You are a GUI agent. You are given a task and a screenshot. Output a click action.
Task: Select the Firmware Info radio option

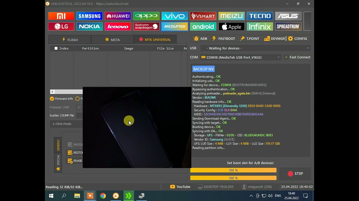click(61, 99)
